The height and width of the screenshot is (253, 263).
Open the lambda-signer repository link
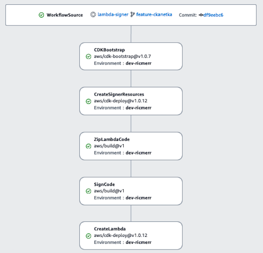click(x=113, y=15)
